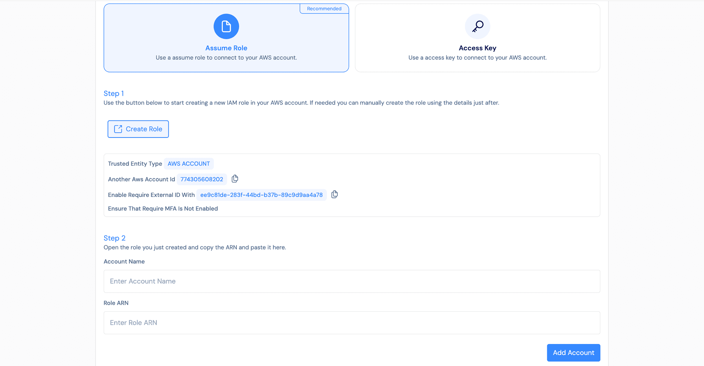
Task: Click the Step 2 heading
Action: (x=114, y=238)
